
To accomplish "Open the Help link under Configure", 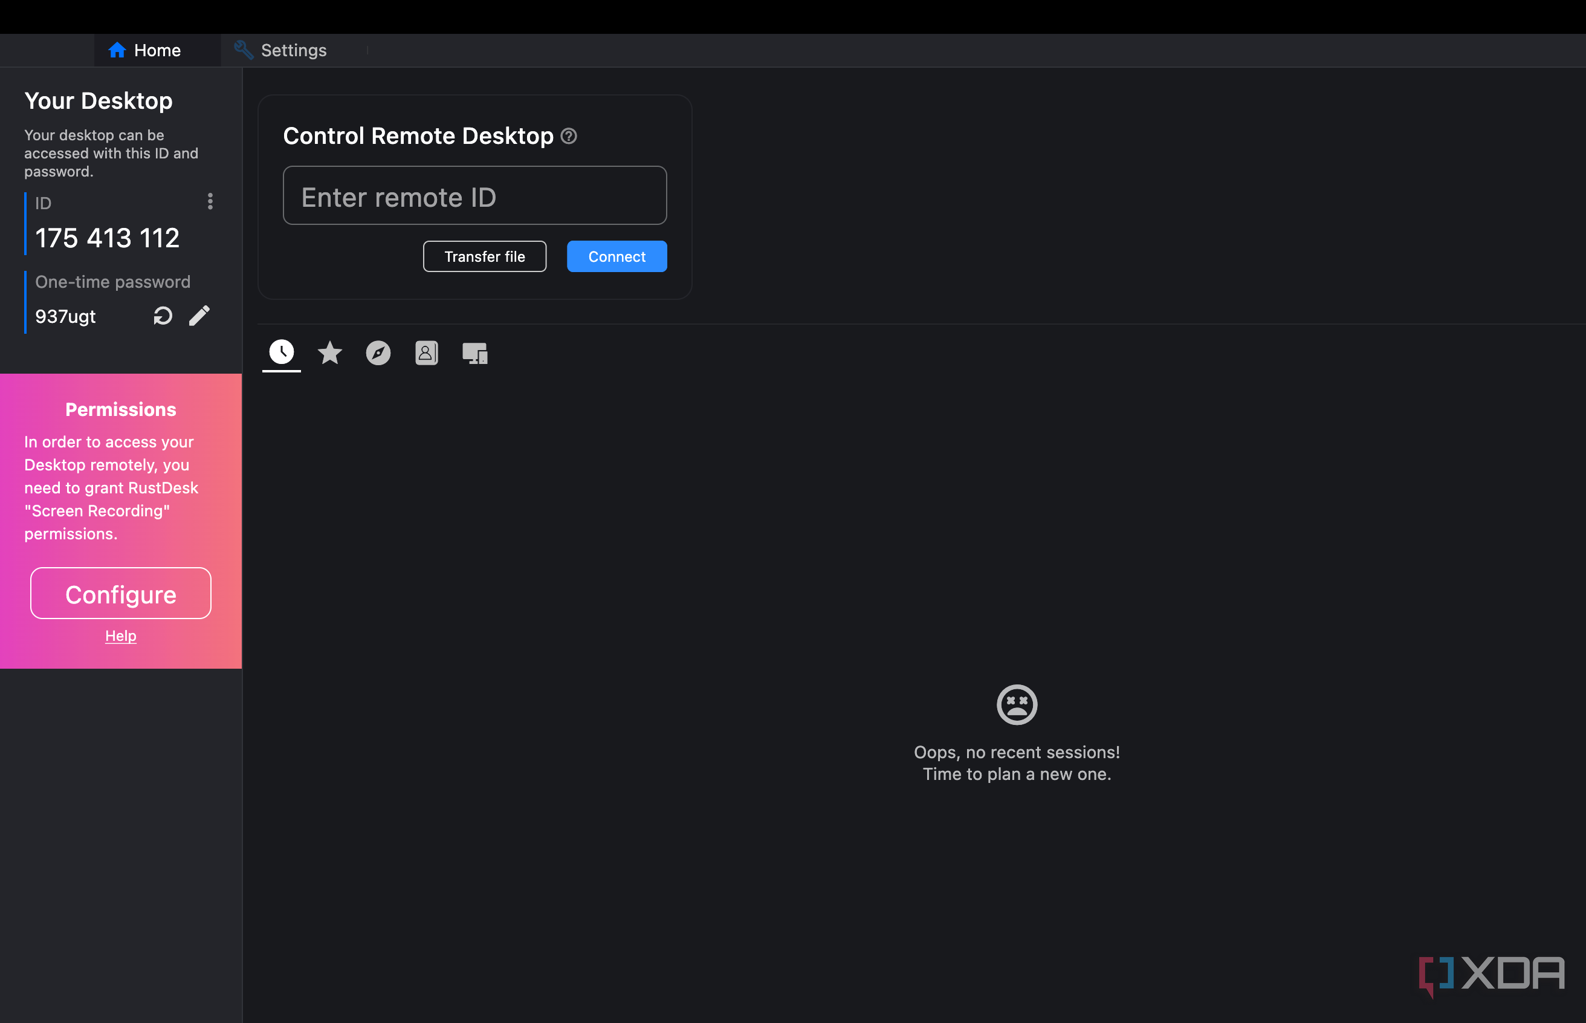I will tap(121, 635).
